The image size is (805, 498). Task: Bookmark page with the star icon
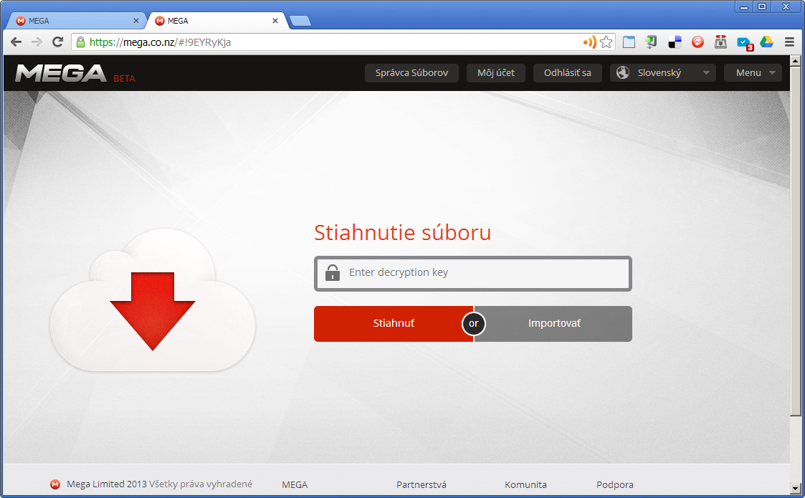tap(606, 42)
